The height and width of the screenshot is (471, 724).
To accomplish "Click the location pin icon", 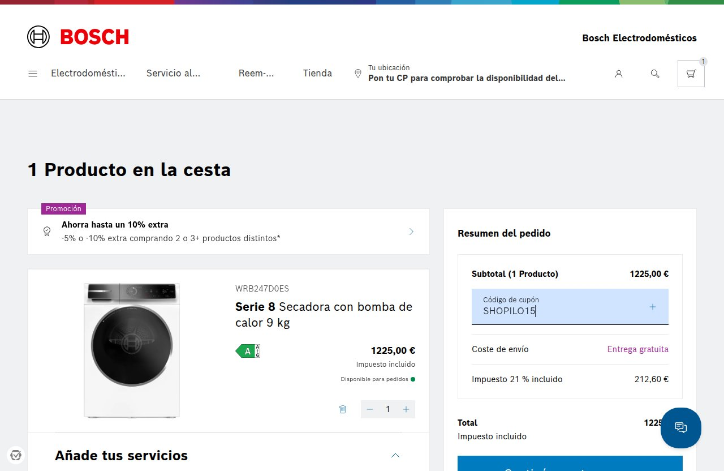I will (x=357, y=74).
